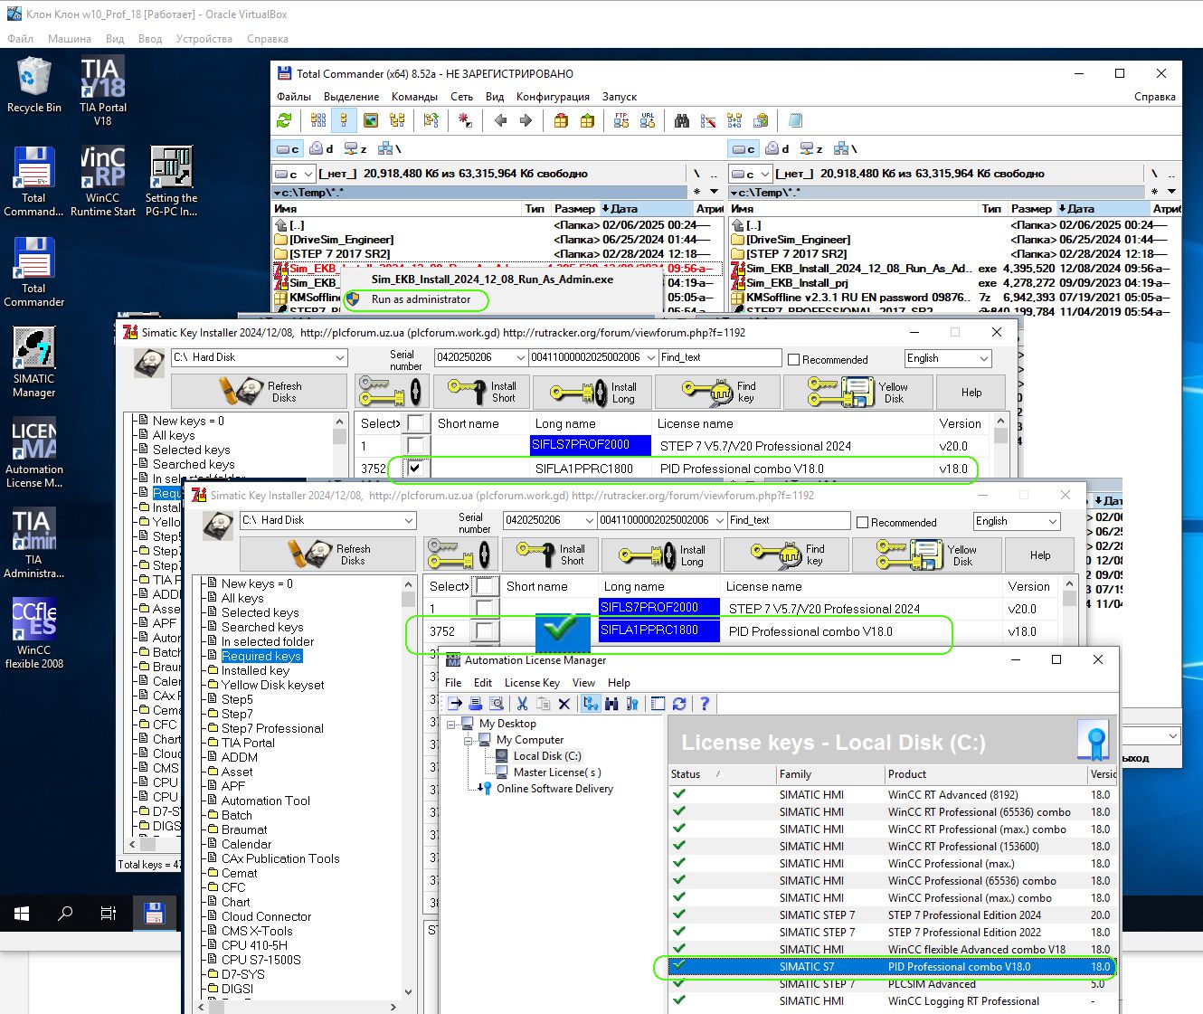Choose Run as administrator from the context menu
The height and width of the screenshot is (1014, 1203).
[421, 299]
